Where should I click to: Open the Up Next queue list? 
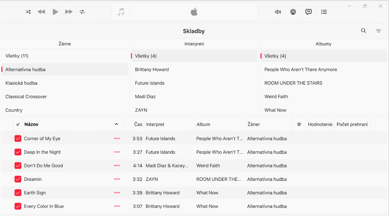pyautogui.click(x=324, y=12)
